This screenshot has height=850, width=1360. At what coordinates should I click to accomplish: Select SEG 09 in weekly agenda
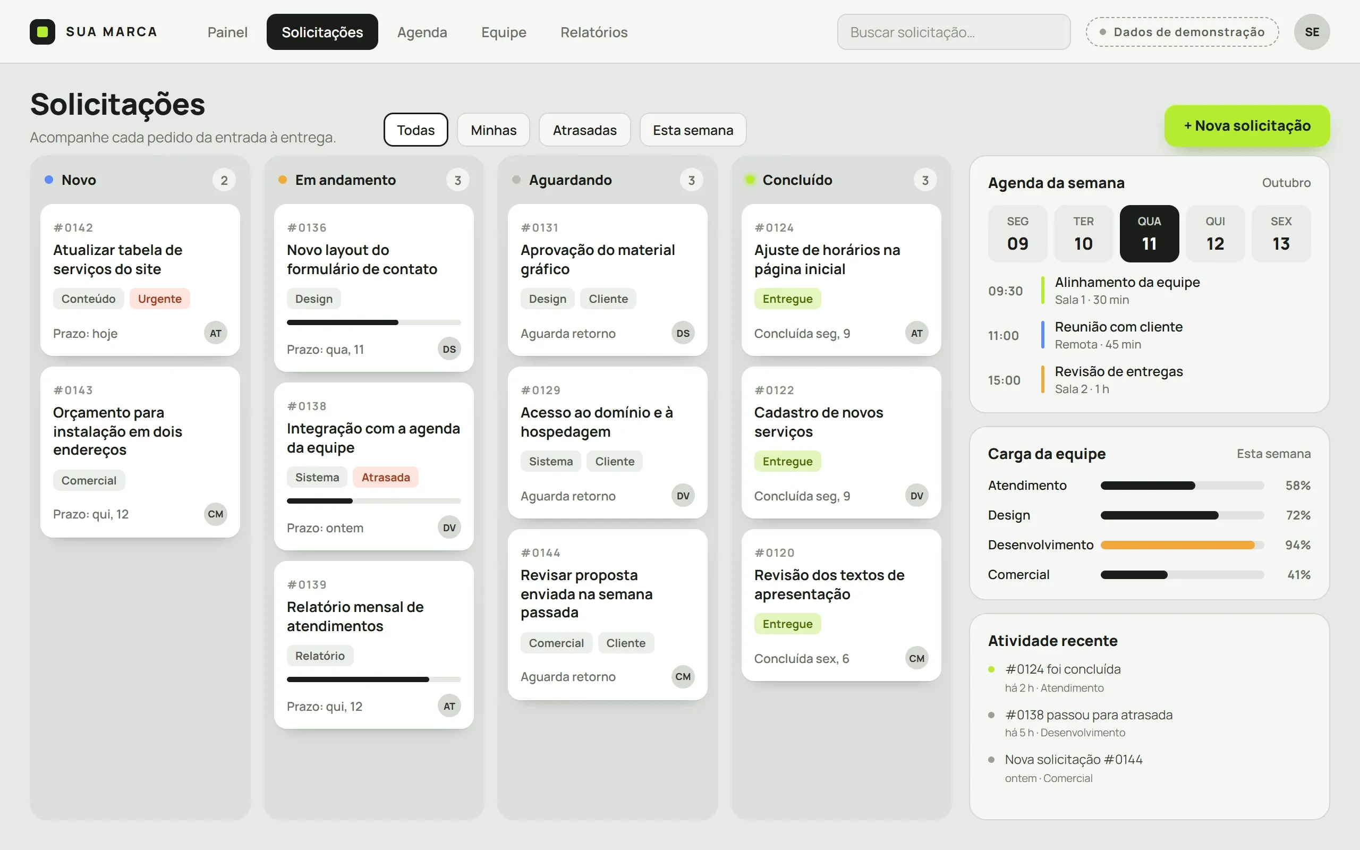[x=1017, y=234]
